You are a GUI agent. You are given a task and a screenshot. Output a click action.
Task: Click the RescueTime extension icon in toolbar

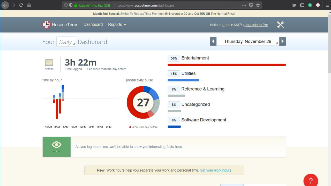(x=318, y=5)
